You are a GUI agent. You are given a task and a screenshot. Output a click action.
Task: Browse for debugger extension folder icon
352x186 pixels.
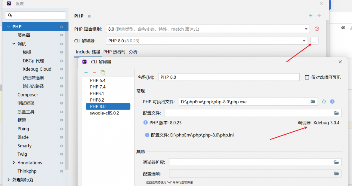point(336,162)
